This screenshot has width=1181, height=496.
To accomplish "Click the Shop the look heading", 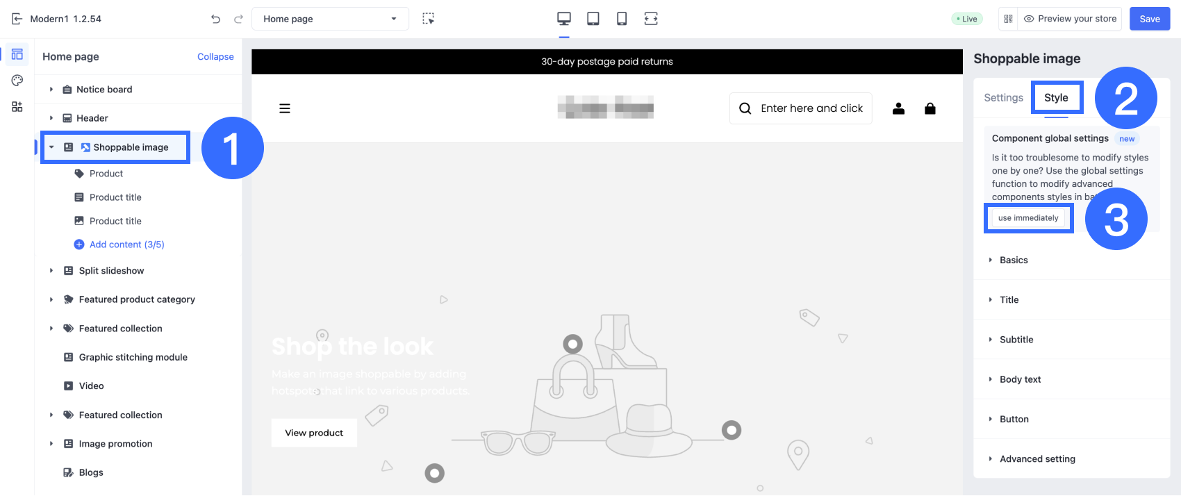I will point(352,346).
